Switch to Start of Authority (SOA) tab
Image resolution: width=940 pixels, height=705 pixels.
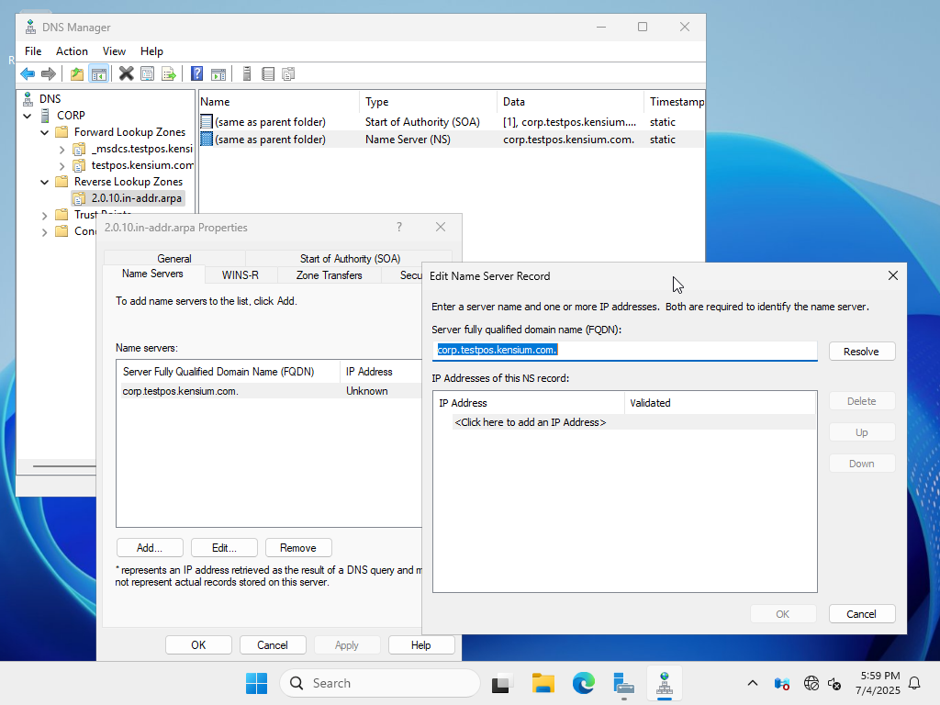point(350,258)
